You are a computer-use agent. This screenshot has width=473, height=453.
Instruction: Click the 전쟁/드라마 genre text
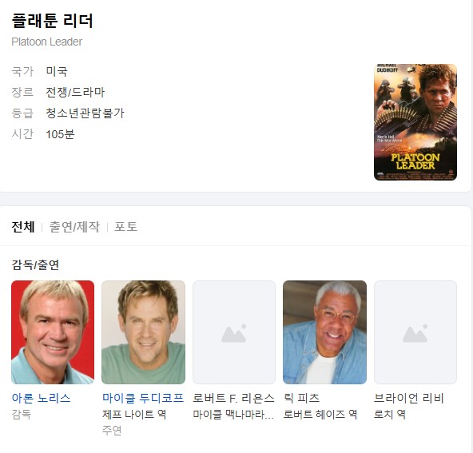[75, 92]
